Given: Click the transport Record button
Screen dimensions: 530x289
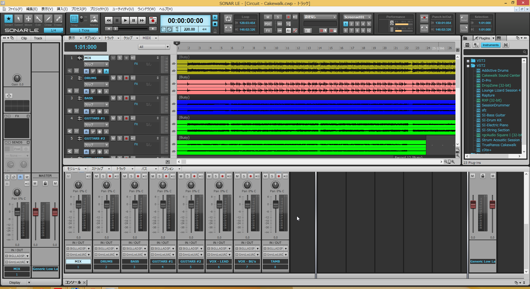Looking at the screenshot, I should click(153, 20).
